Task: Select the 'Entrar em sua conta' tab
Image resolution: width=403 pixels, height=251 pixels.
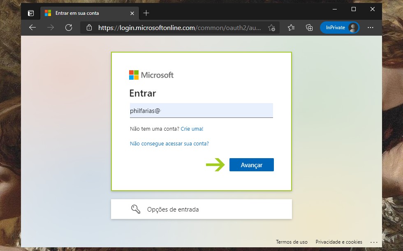Action: click(x=90, y=13)
